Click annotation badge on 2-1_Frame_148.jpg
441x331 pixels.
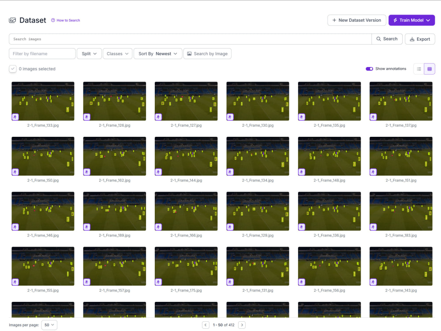(x=302, y=172)
